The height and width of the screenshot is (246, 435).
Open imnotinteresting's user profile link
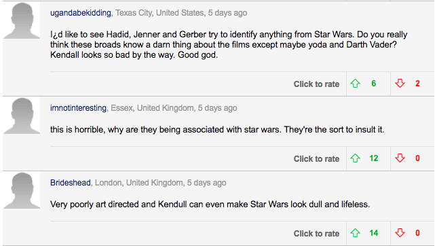78,108
